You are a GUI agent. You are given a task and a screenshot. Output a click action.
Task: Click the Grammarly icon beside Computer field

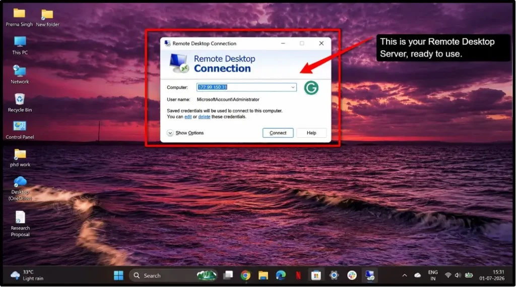(x=311, y=88)
